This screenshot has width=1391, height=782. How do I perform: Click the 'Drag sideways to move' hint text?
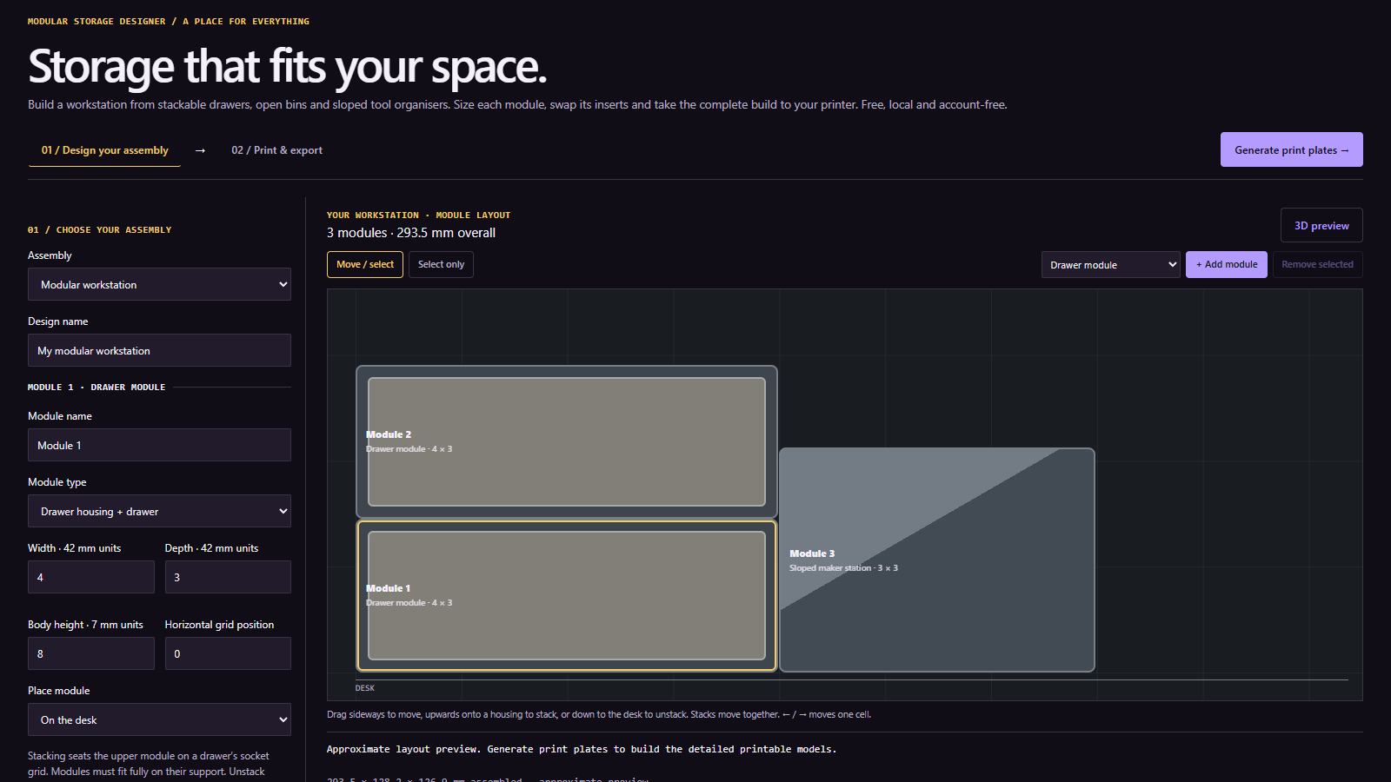(599, 714)
